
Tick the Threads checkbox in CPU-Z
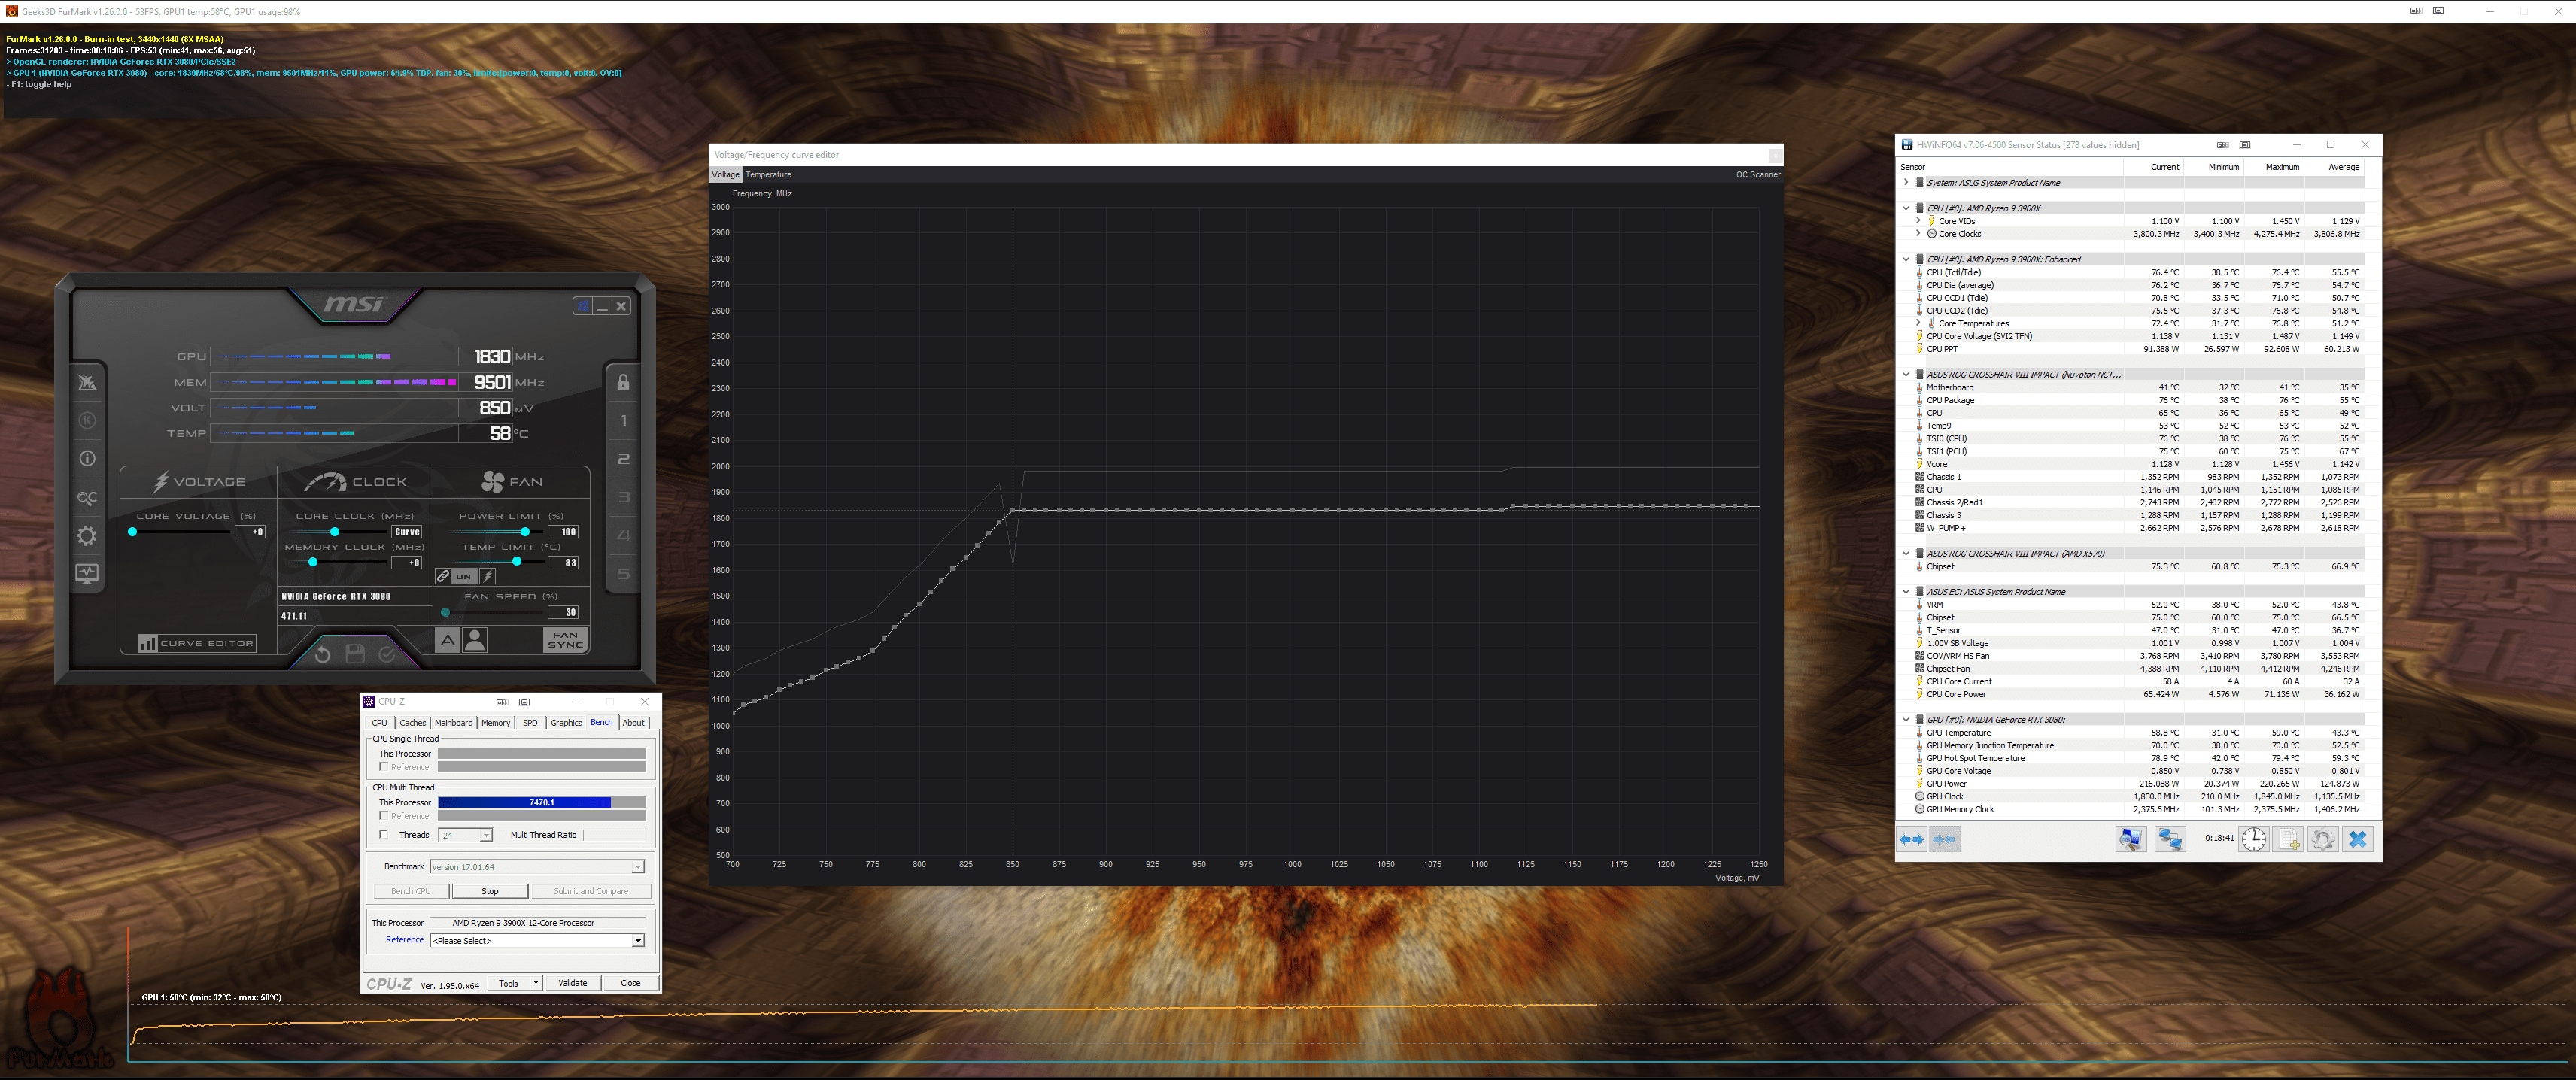pos(384,835)
